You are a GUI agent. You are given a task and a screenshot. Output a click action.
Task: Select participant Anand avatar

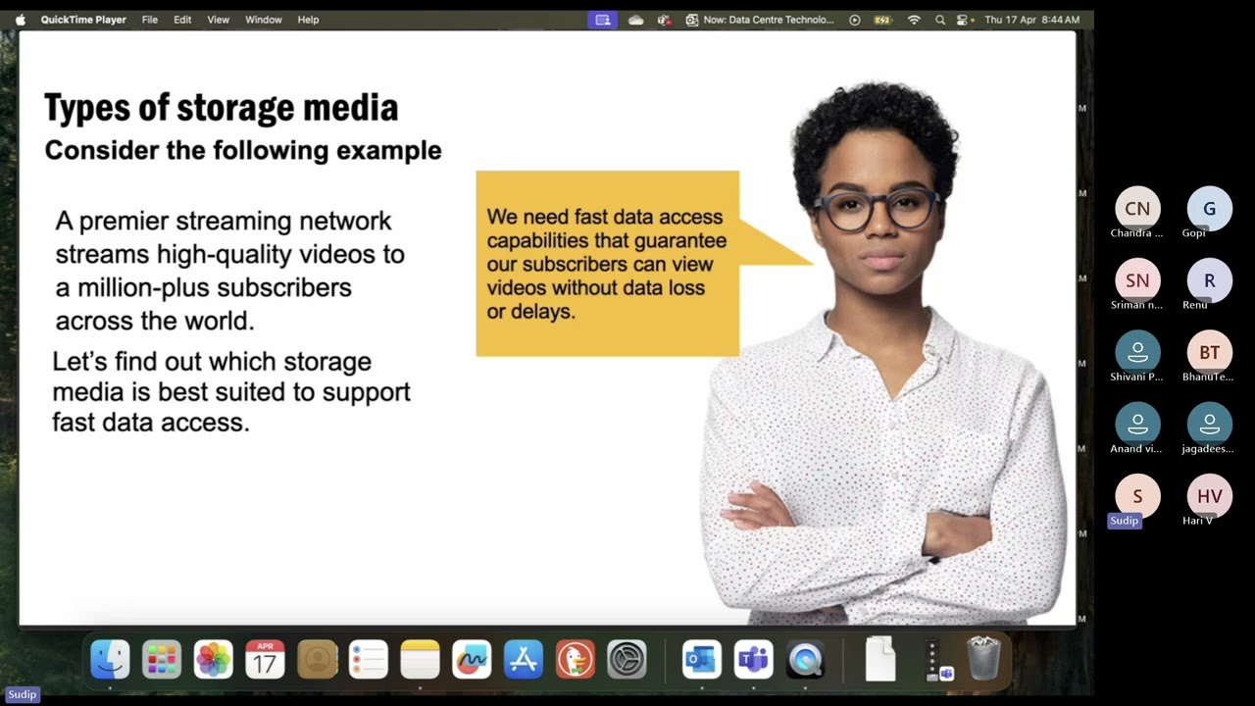click(x=1137, y=425)
